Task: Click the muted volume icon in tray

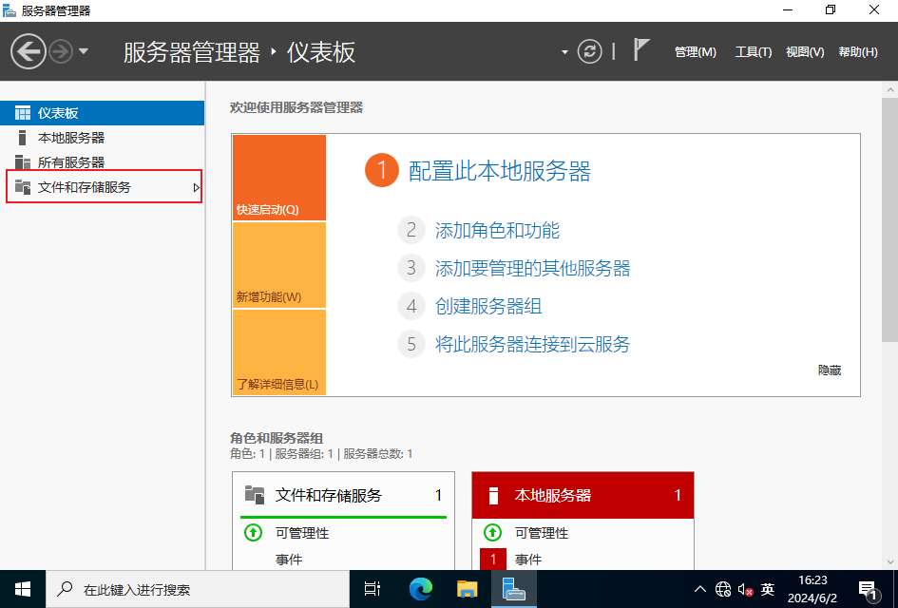Action: pyautogui.click(x=745, y=589)
